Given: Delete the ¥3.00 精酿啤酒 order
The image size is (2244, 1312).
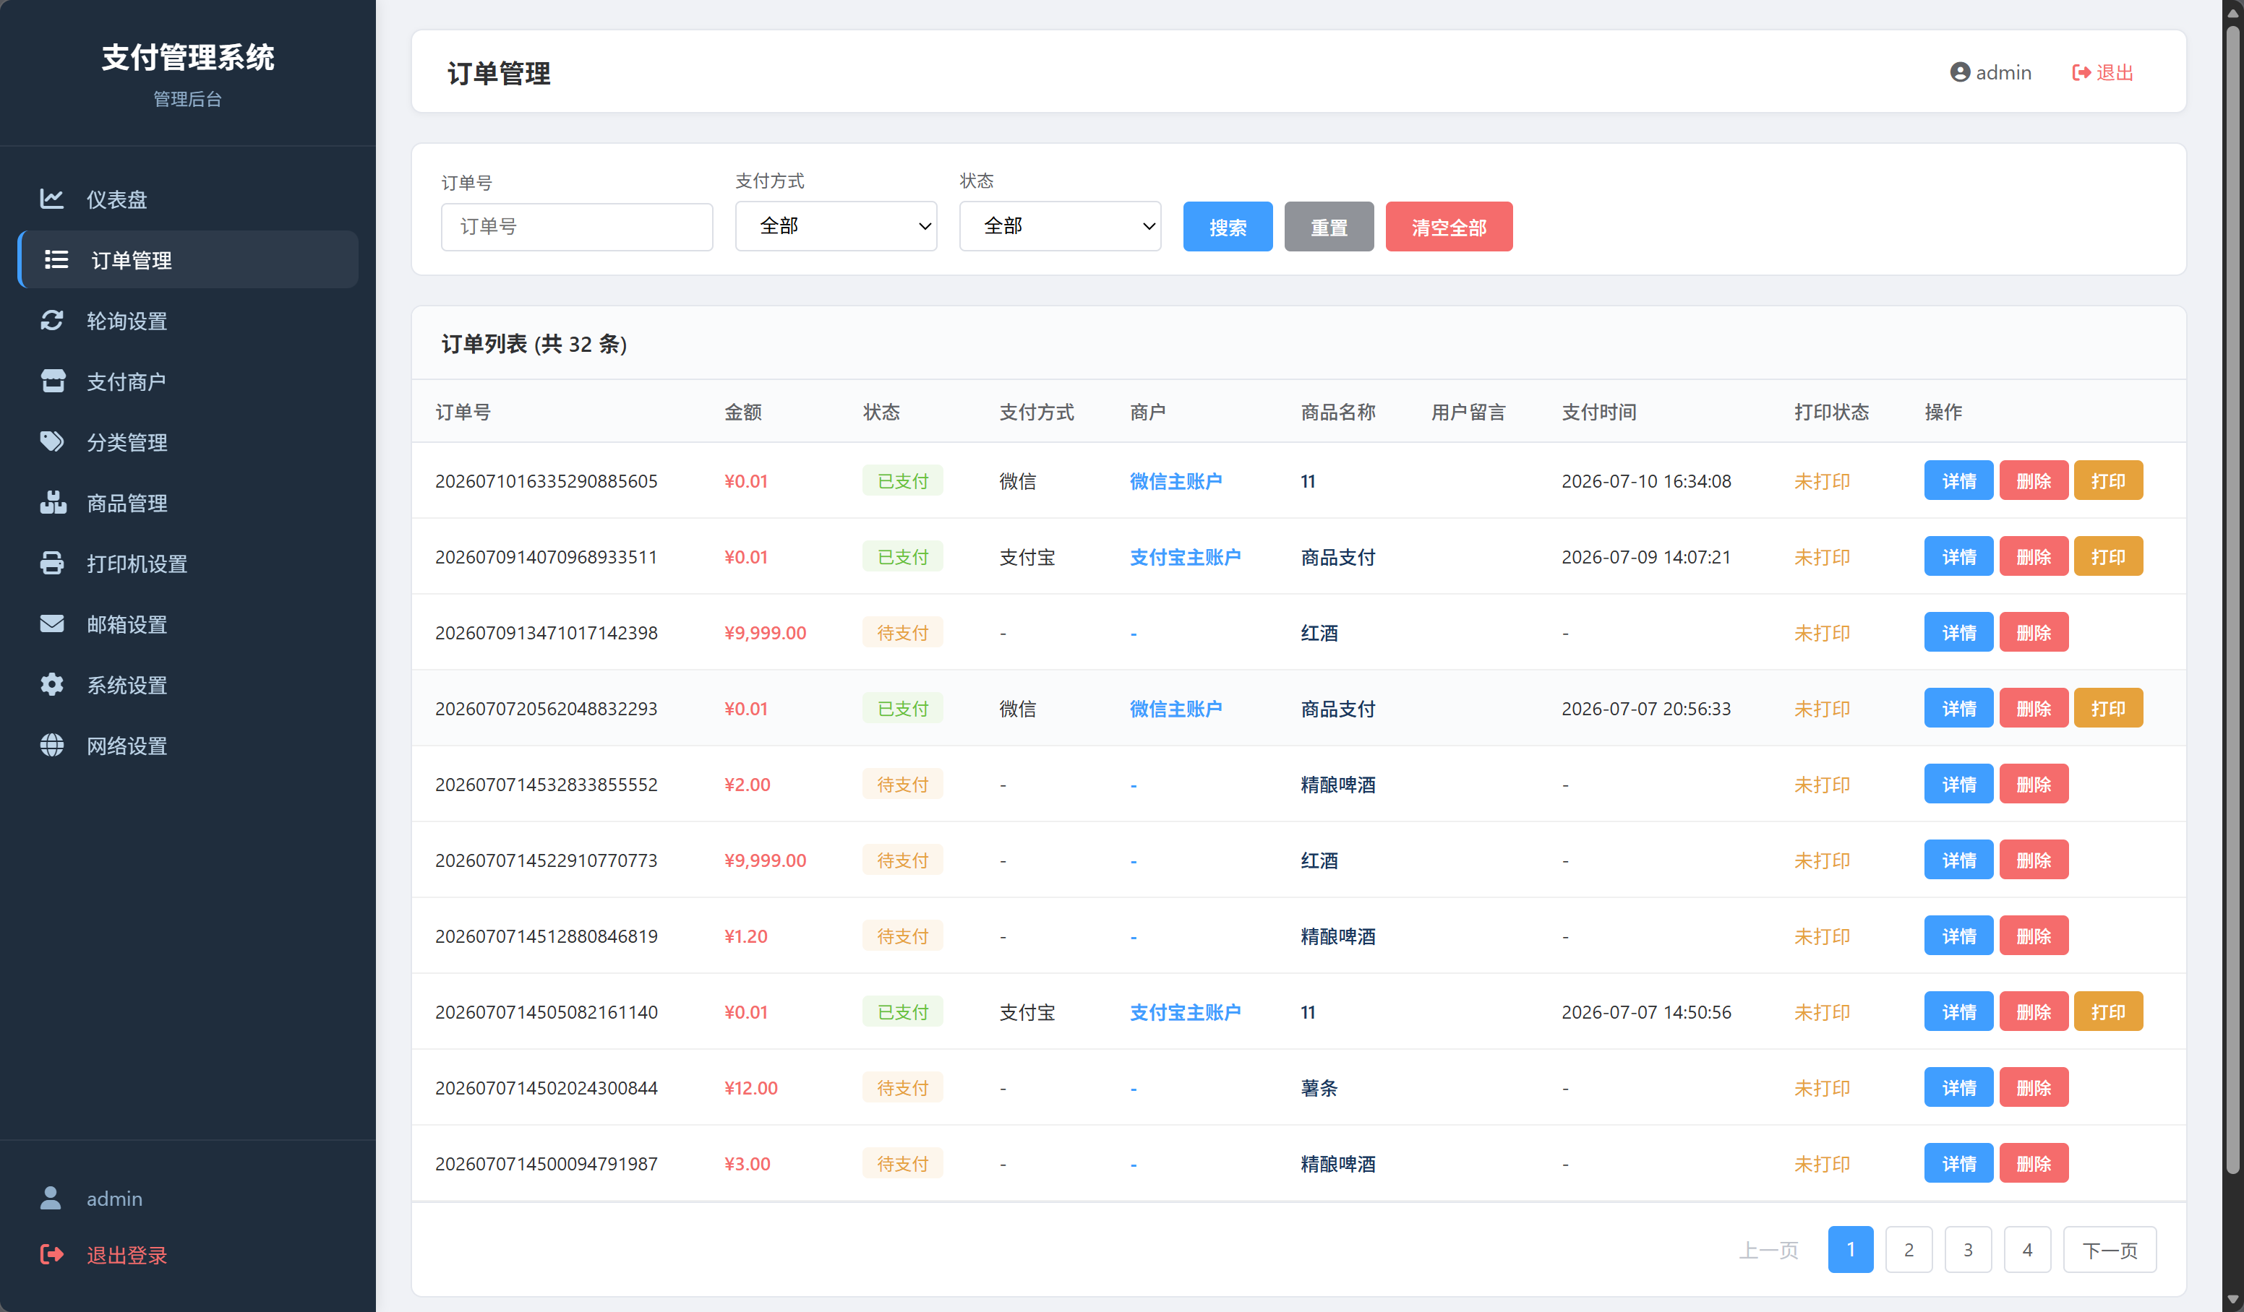Looking at the screenshot, I should point(2033,1163).
